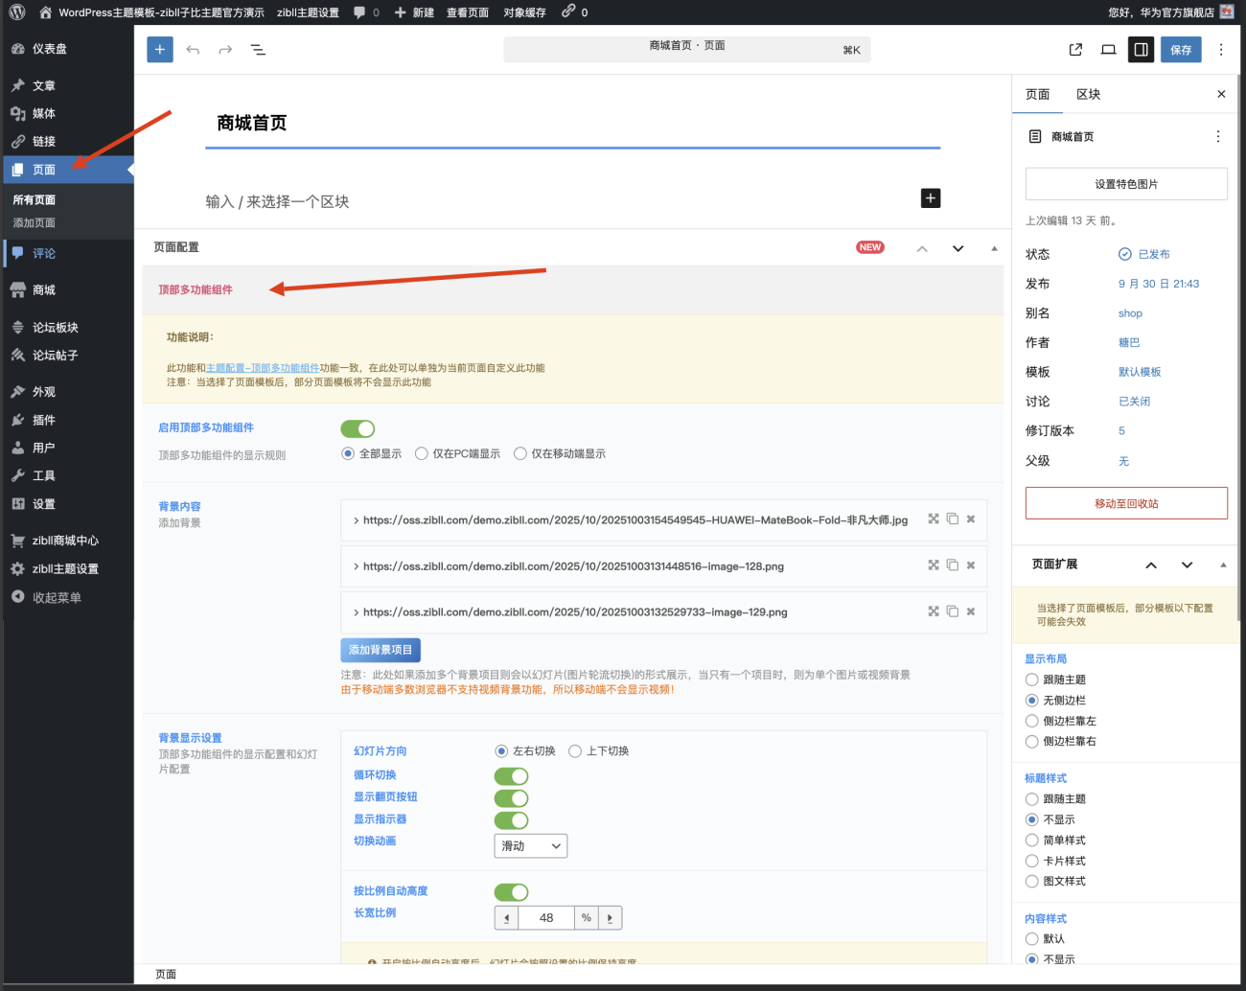Delete the first background image item
The width and height of the screenshot is (1246, 991).
(x=971, y=519)
